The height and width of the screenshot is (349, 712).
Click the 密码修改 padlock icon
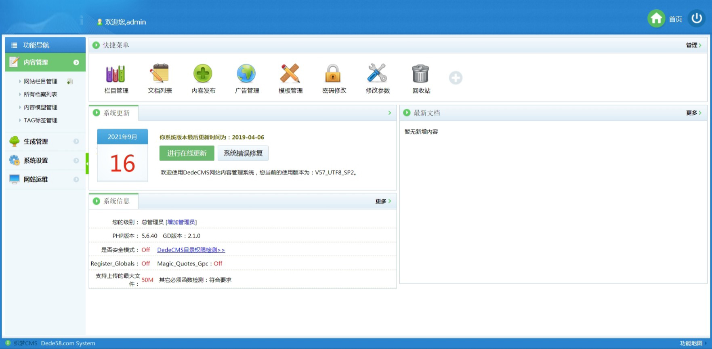coord(334,74)
